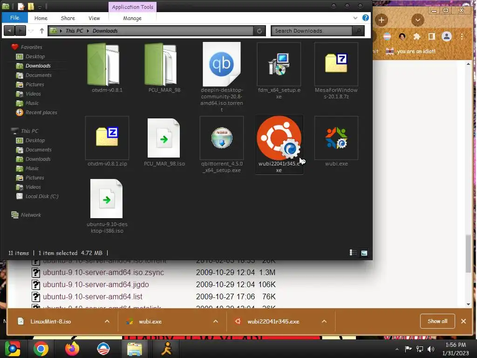
Task: Open Chrome extensions puzzle icon
Action: pos(417,36)
